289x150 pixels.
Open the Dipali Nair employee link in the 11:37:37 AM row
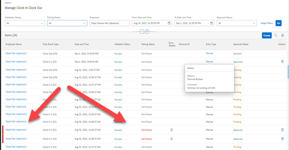[16, 147]
